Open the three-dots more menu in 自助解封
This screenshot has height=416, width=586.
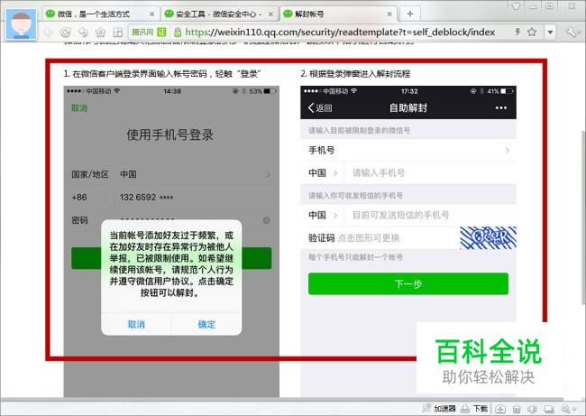pos(500,107)
